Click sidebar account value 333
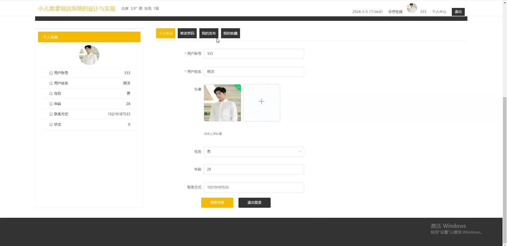507x246 pixels. pyautogui.click(x=127, y=73)
